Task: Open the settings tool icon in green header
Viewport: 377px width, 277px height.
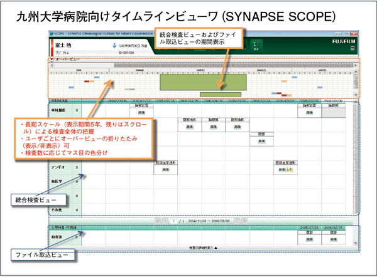Action: tap(256, 45)
